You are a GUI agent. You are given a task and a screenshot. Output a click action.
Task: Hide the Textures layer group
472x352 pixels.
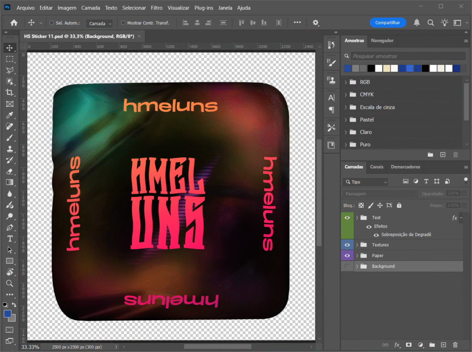347,245
